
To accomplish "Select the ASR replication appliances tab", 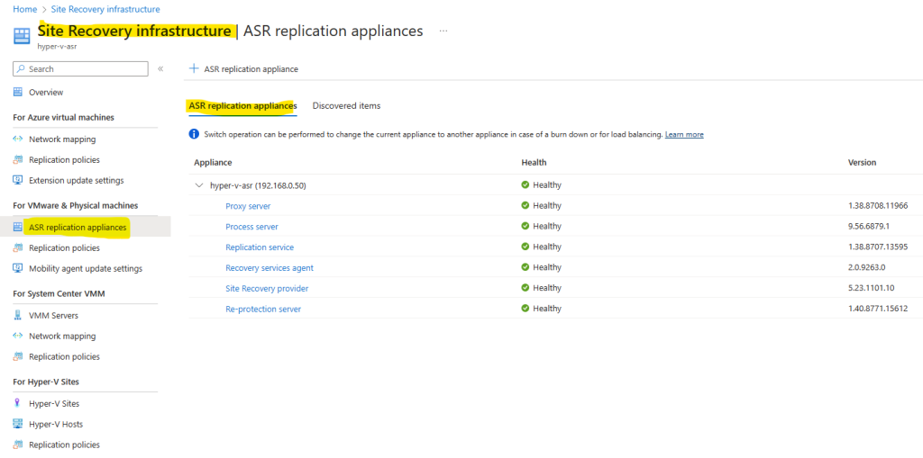I will (242, 106).
